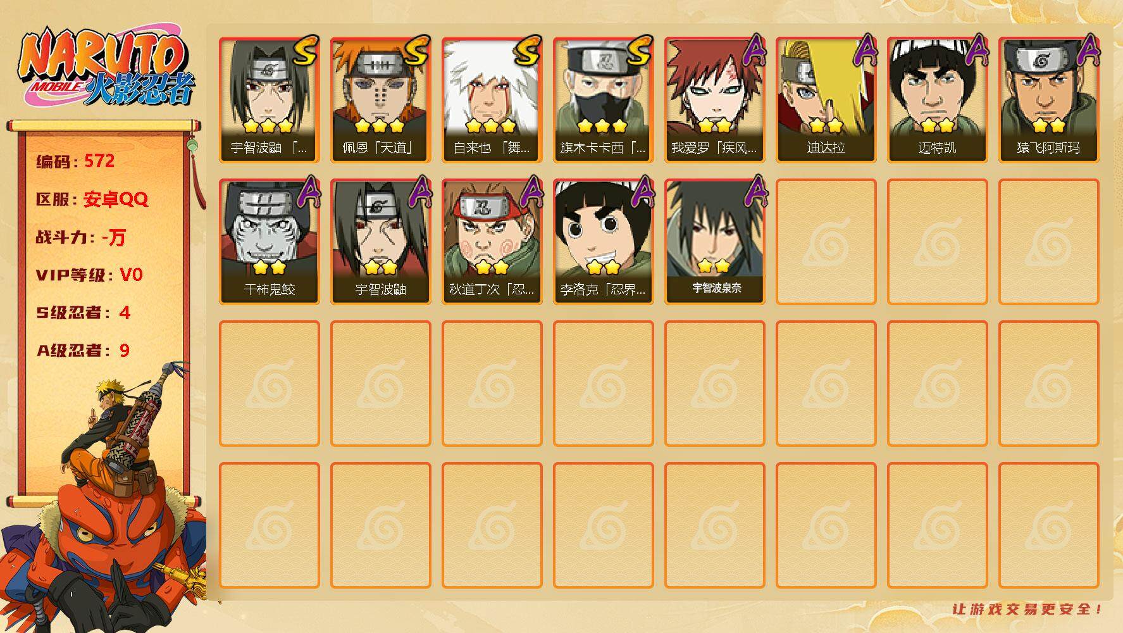Screen dimensions: 1123x633
Task: Click the three stars on 佩恩 card
Action: click(x=380, y=125)
